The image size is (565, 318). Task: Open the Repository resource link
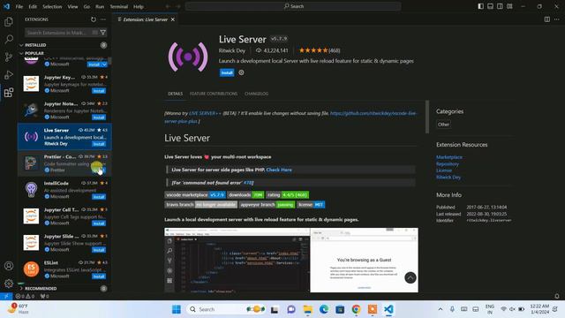[448, 164]
